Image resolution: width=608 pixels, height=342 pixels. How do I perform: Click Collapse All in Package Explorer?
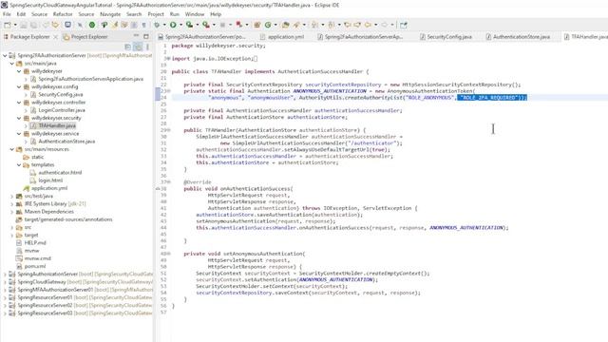click(127, 47)
